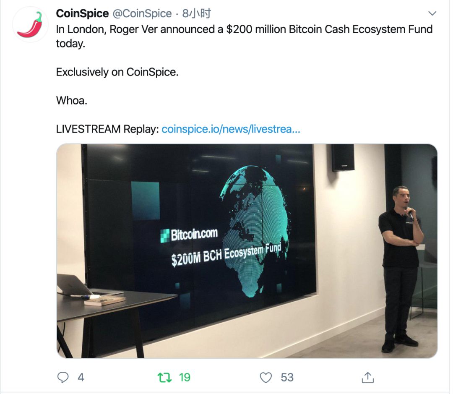View the like count 53

pyautogui.click(x=287, y=377)
